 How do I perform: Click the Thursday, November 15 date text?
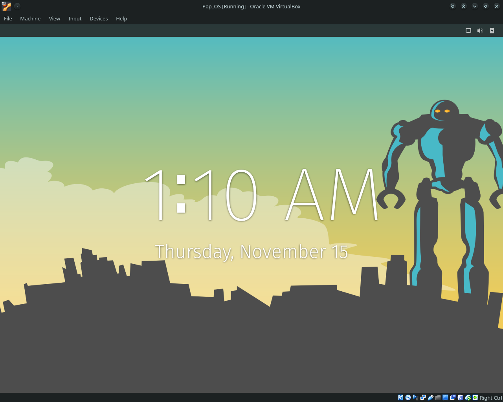pyautogui.click(x=251, y=252)
